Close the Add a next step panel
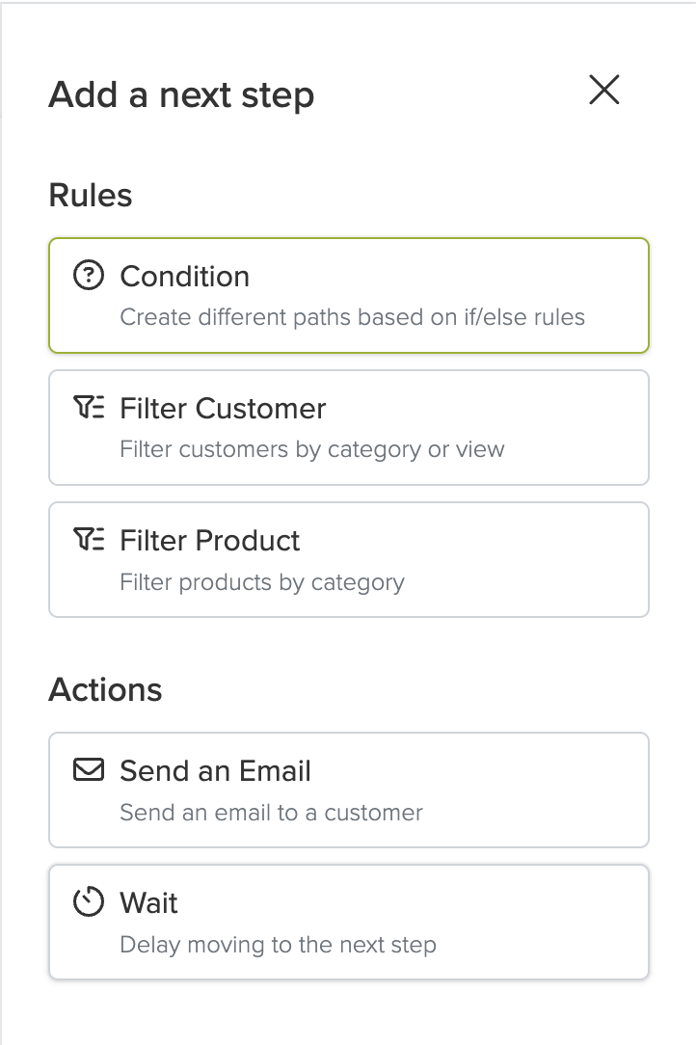The height and width of the screenshot is (1045, 696). tap(604, 90)
